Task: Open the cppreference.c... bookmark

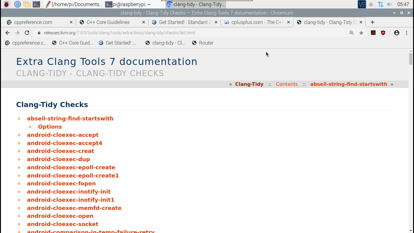Action: click(26, 43)
